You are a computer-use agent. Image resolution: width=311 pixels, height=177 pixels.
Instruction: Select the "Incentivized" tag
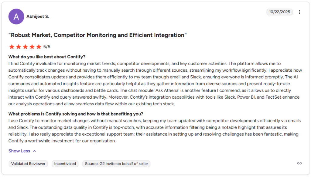(65, 164)
